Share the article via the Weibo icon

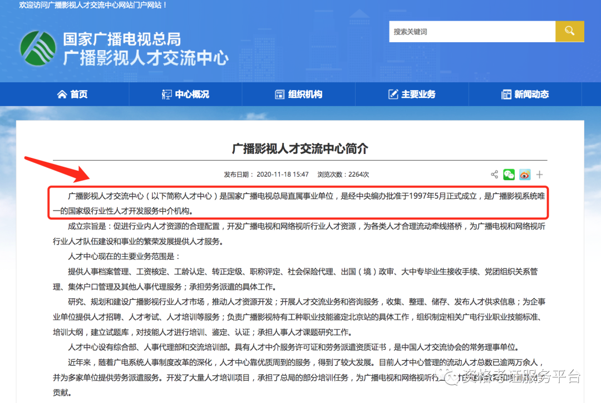(x=524, y=175)
